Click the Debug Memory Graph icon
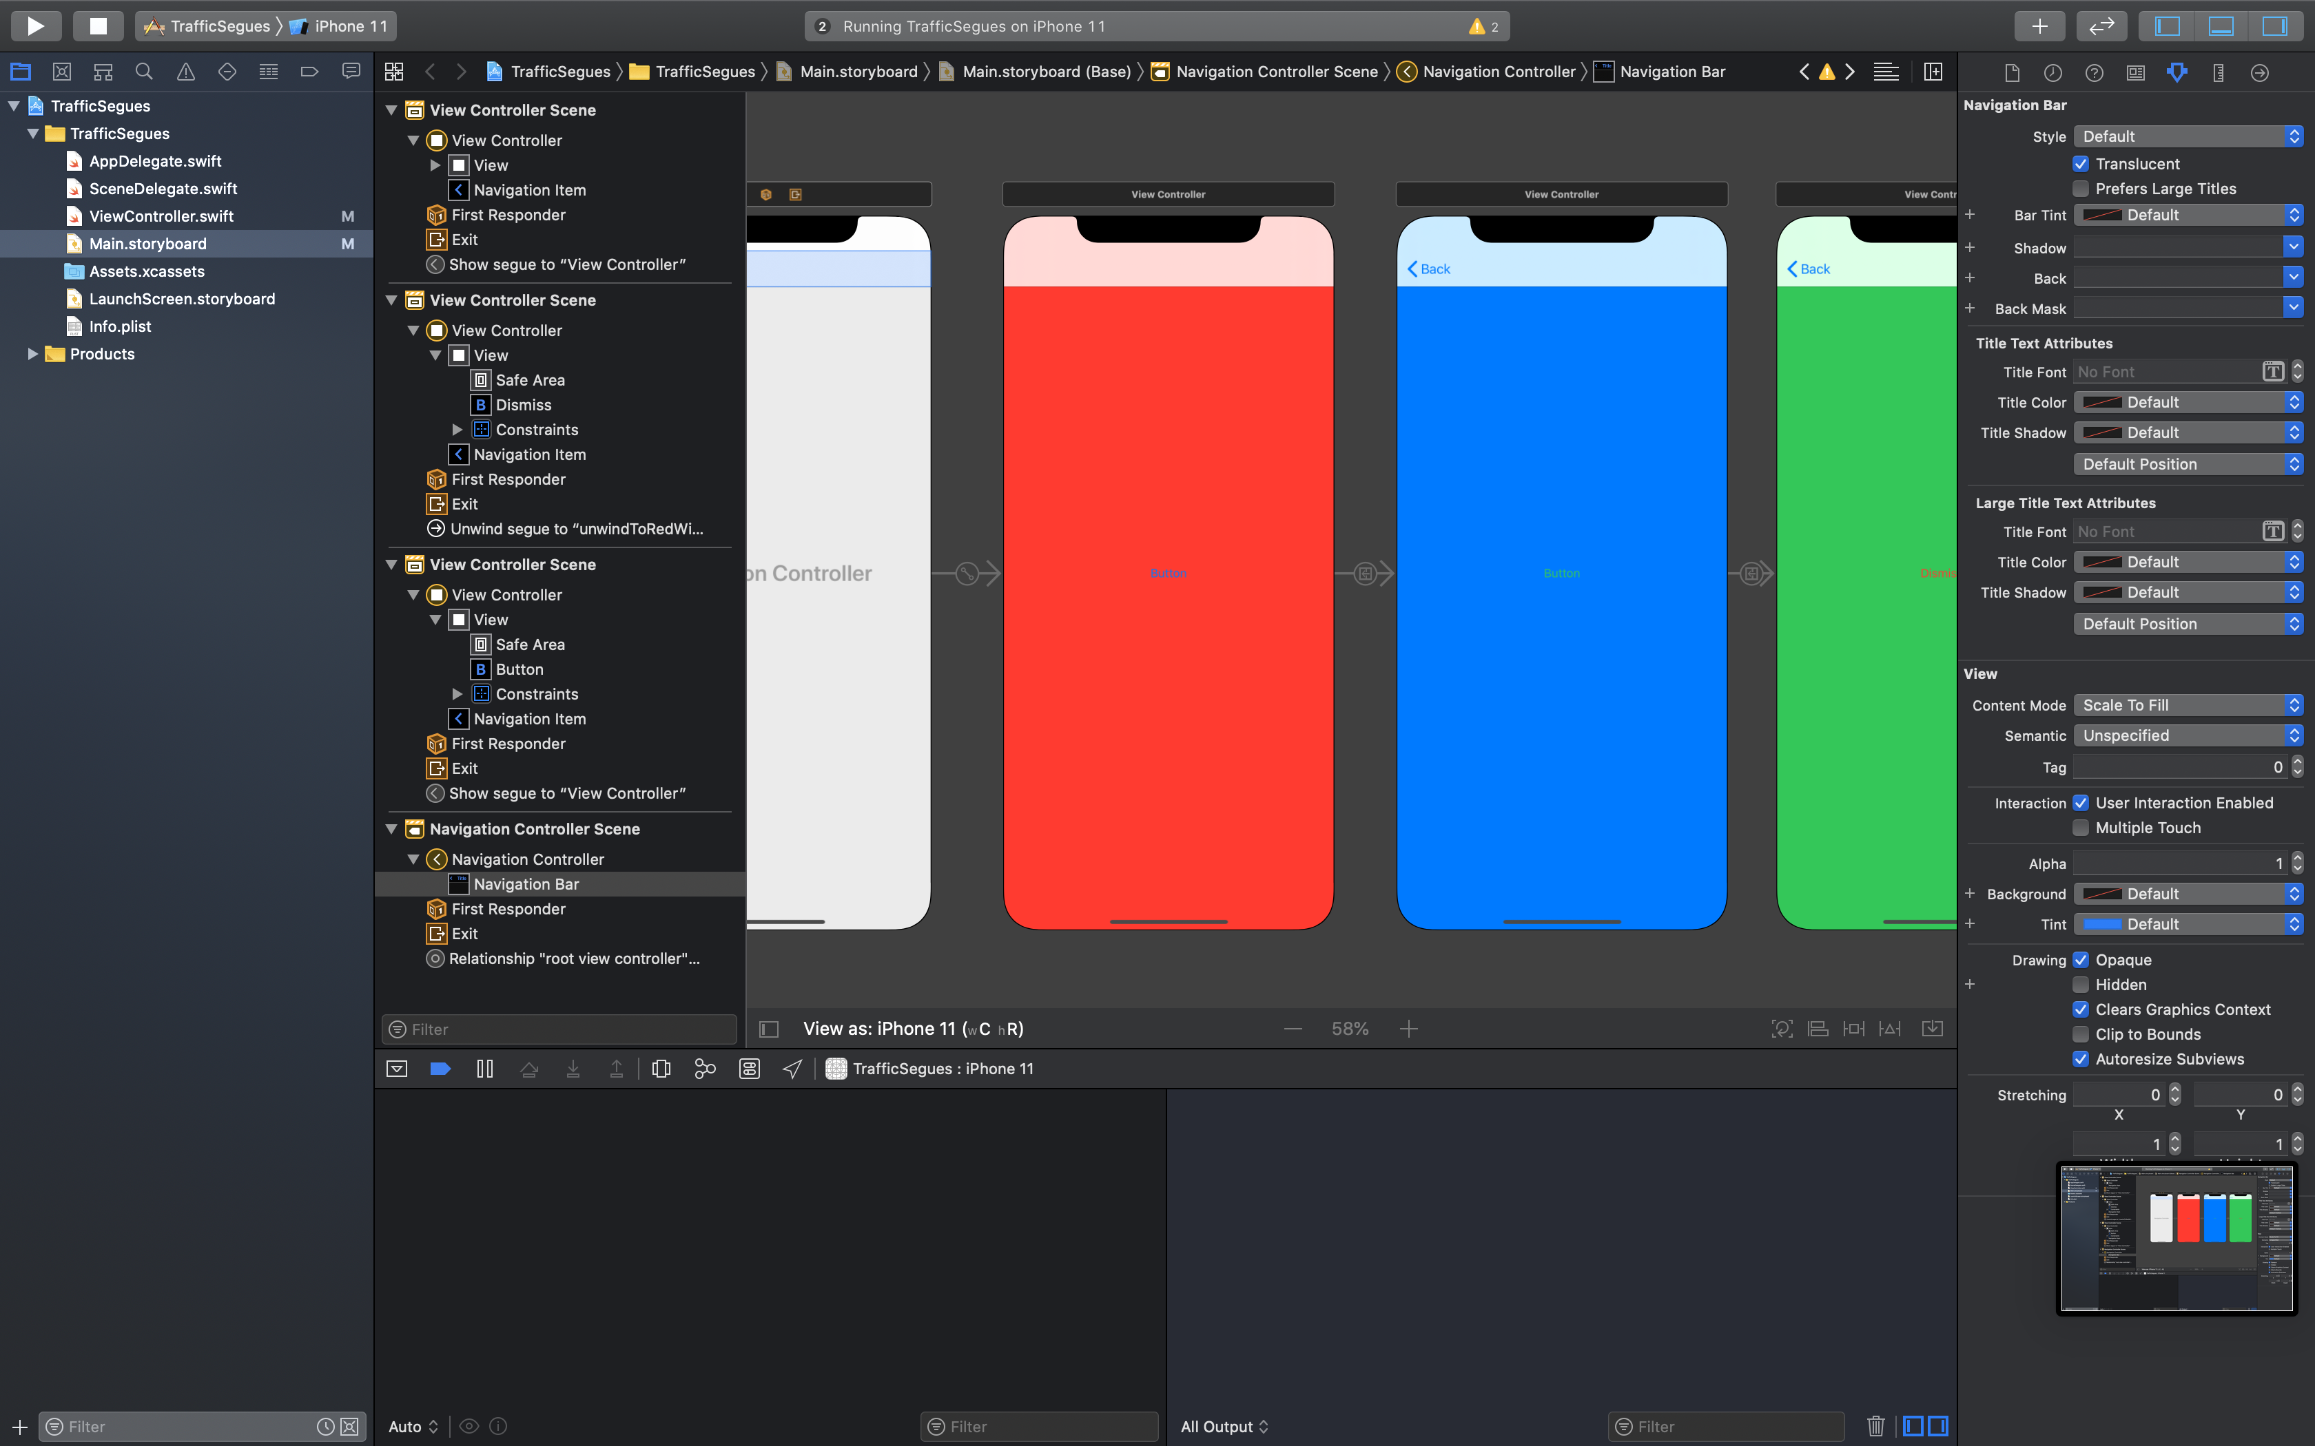2315x1446 pixels. point(705,1068)
